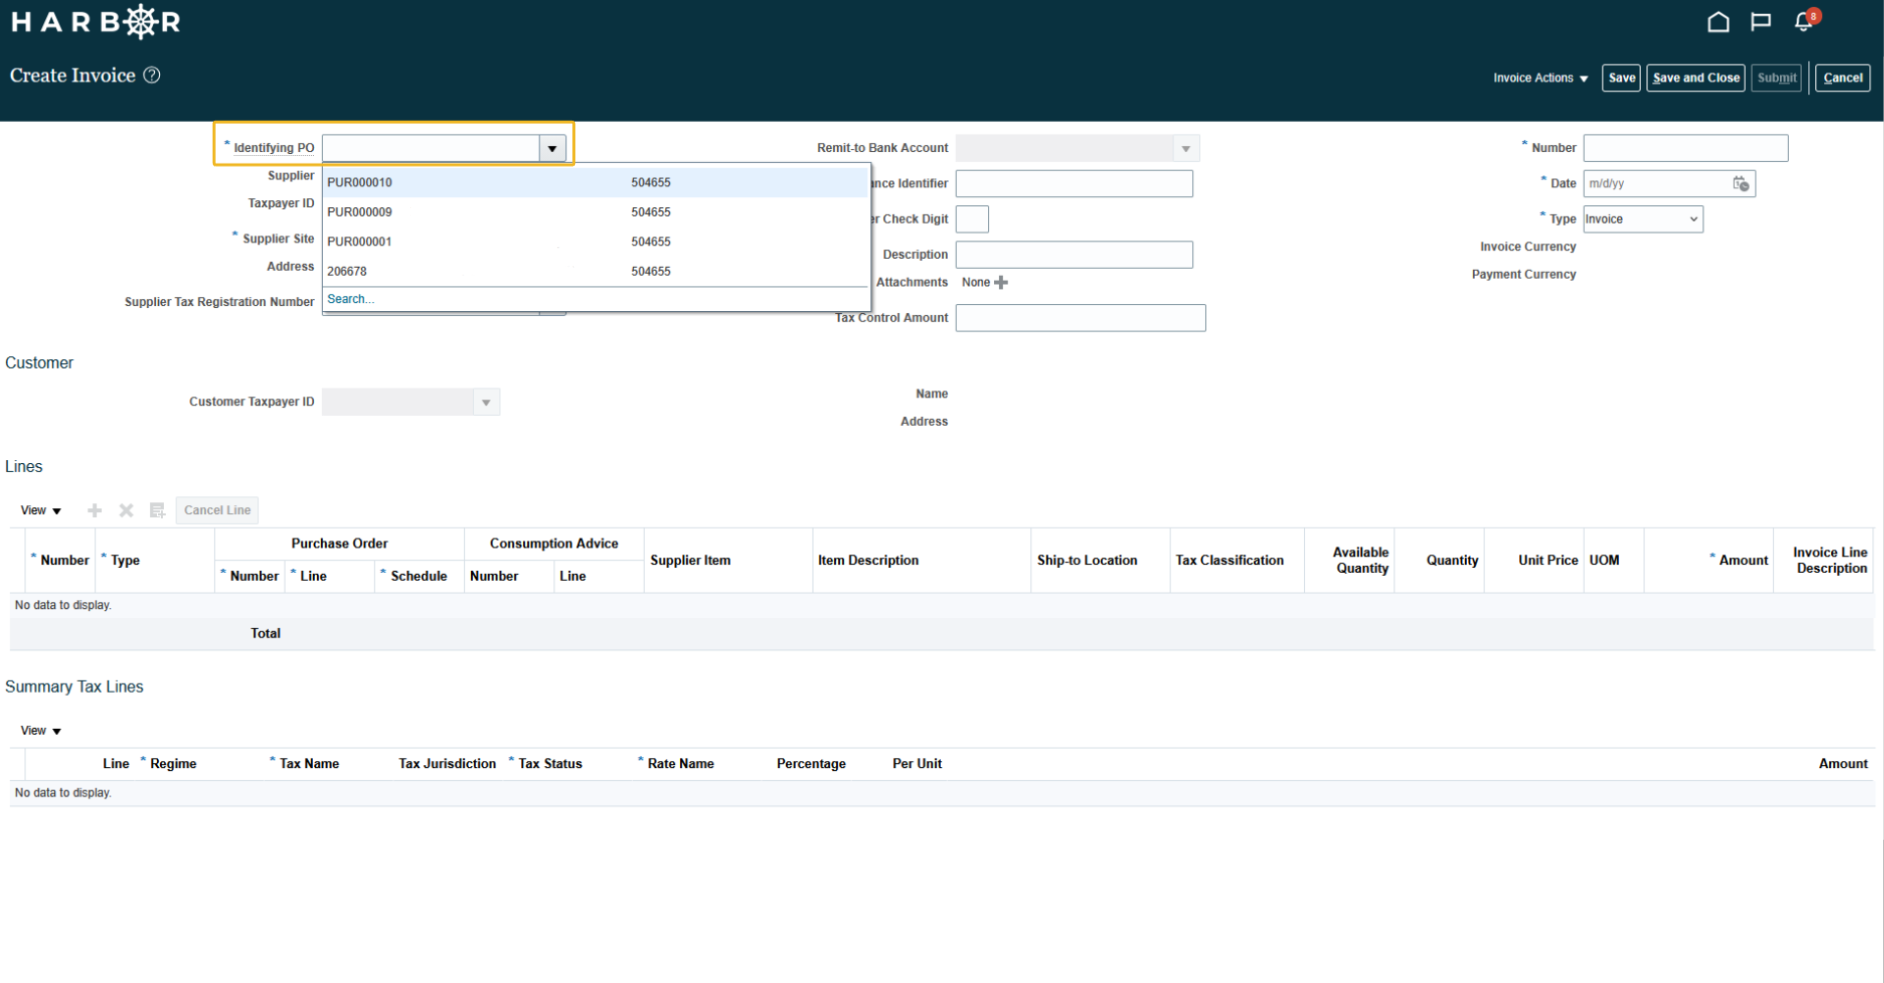Select PUR000001 from the PO list
This screenshot has width=1884, height=983.
(596, 241)
